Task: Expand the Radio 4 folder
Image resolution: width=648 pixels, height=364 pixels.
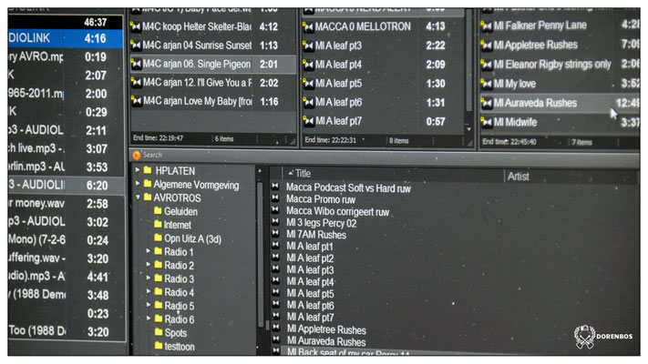Action: click(148, 291)
